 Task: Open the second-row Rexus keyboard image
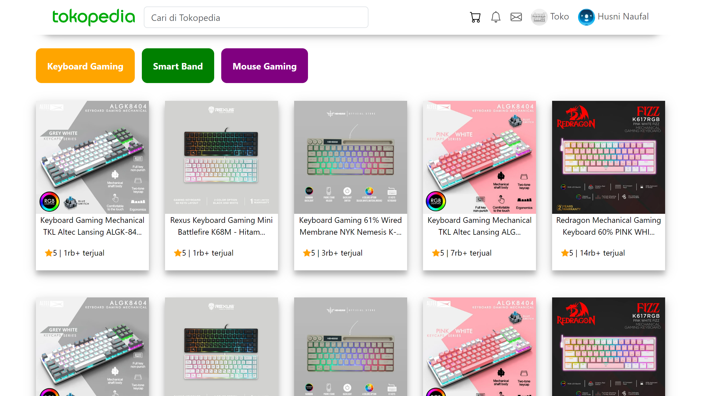point(222,347)
